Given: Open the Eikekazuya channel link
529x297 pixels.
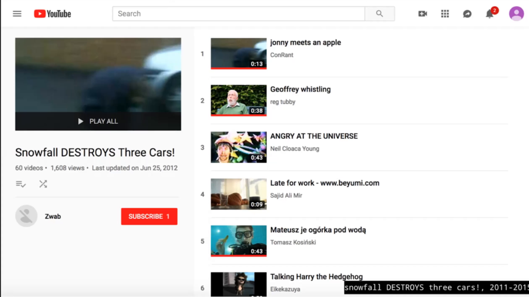Looking at the screenshot, I should 285,289.
